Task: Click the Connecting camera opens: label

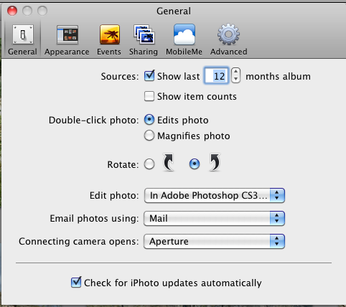Action: click(79, 242)
